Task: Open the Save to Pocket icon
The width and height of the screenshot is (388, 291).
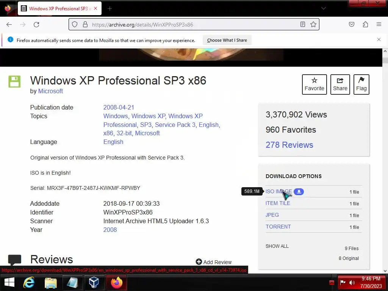Action: click(x=351, y=24)
